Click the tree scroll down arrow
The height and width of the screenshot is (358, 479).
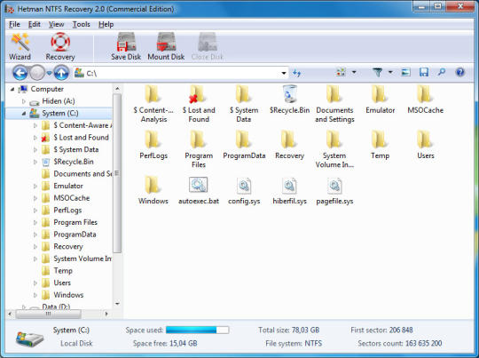coord(117,304)
